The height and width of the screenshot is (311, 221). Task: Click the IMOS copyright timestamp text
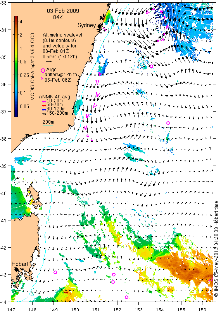point(216,249)
